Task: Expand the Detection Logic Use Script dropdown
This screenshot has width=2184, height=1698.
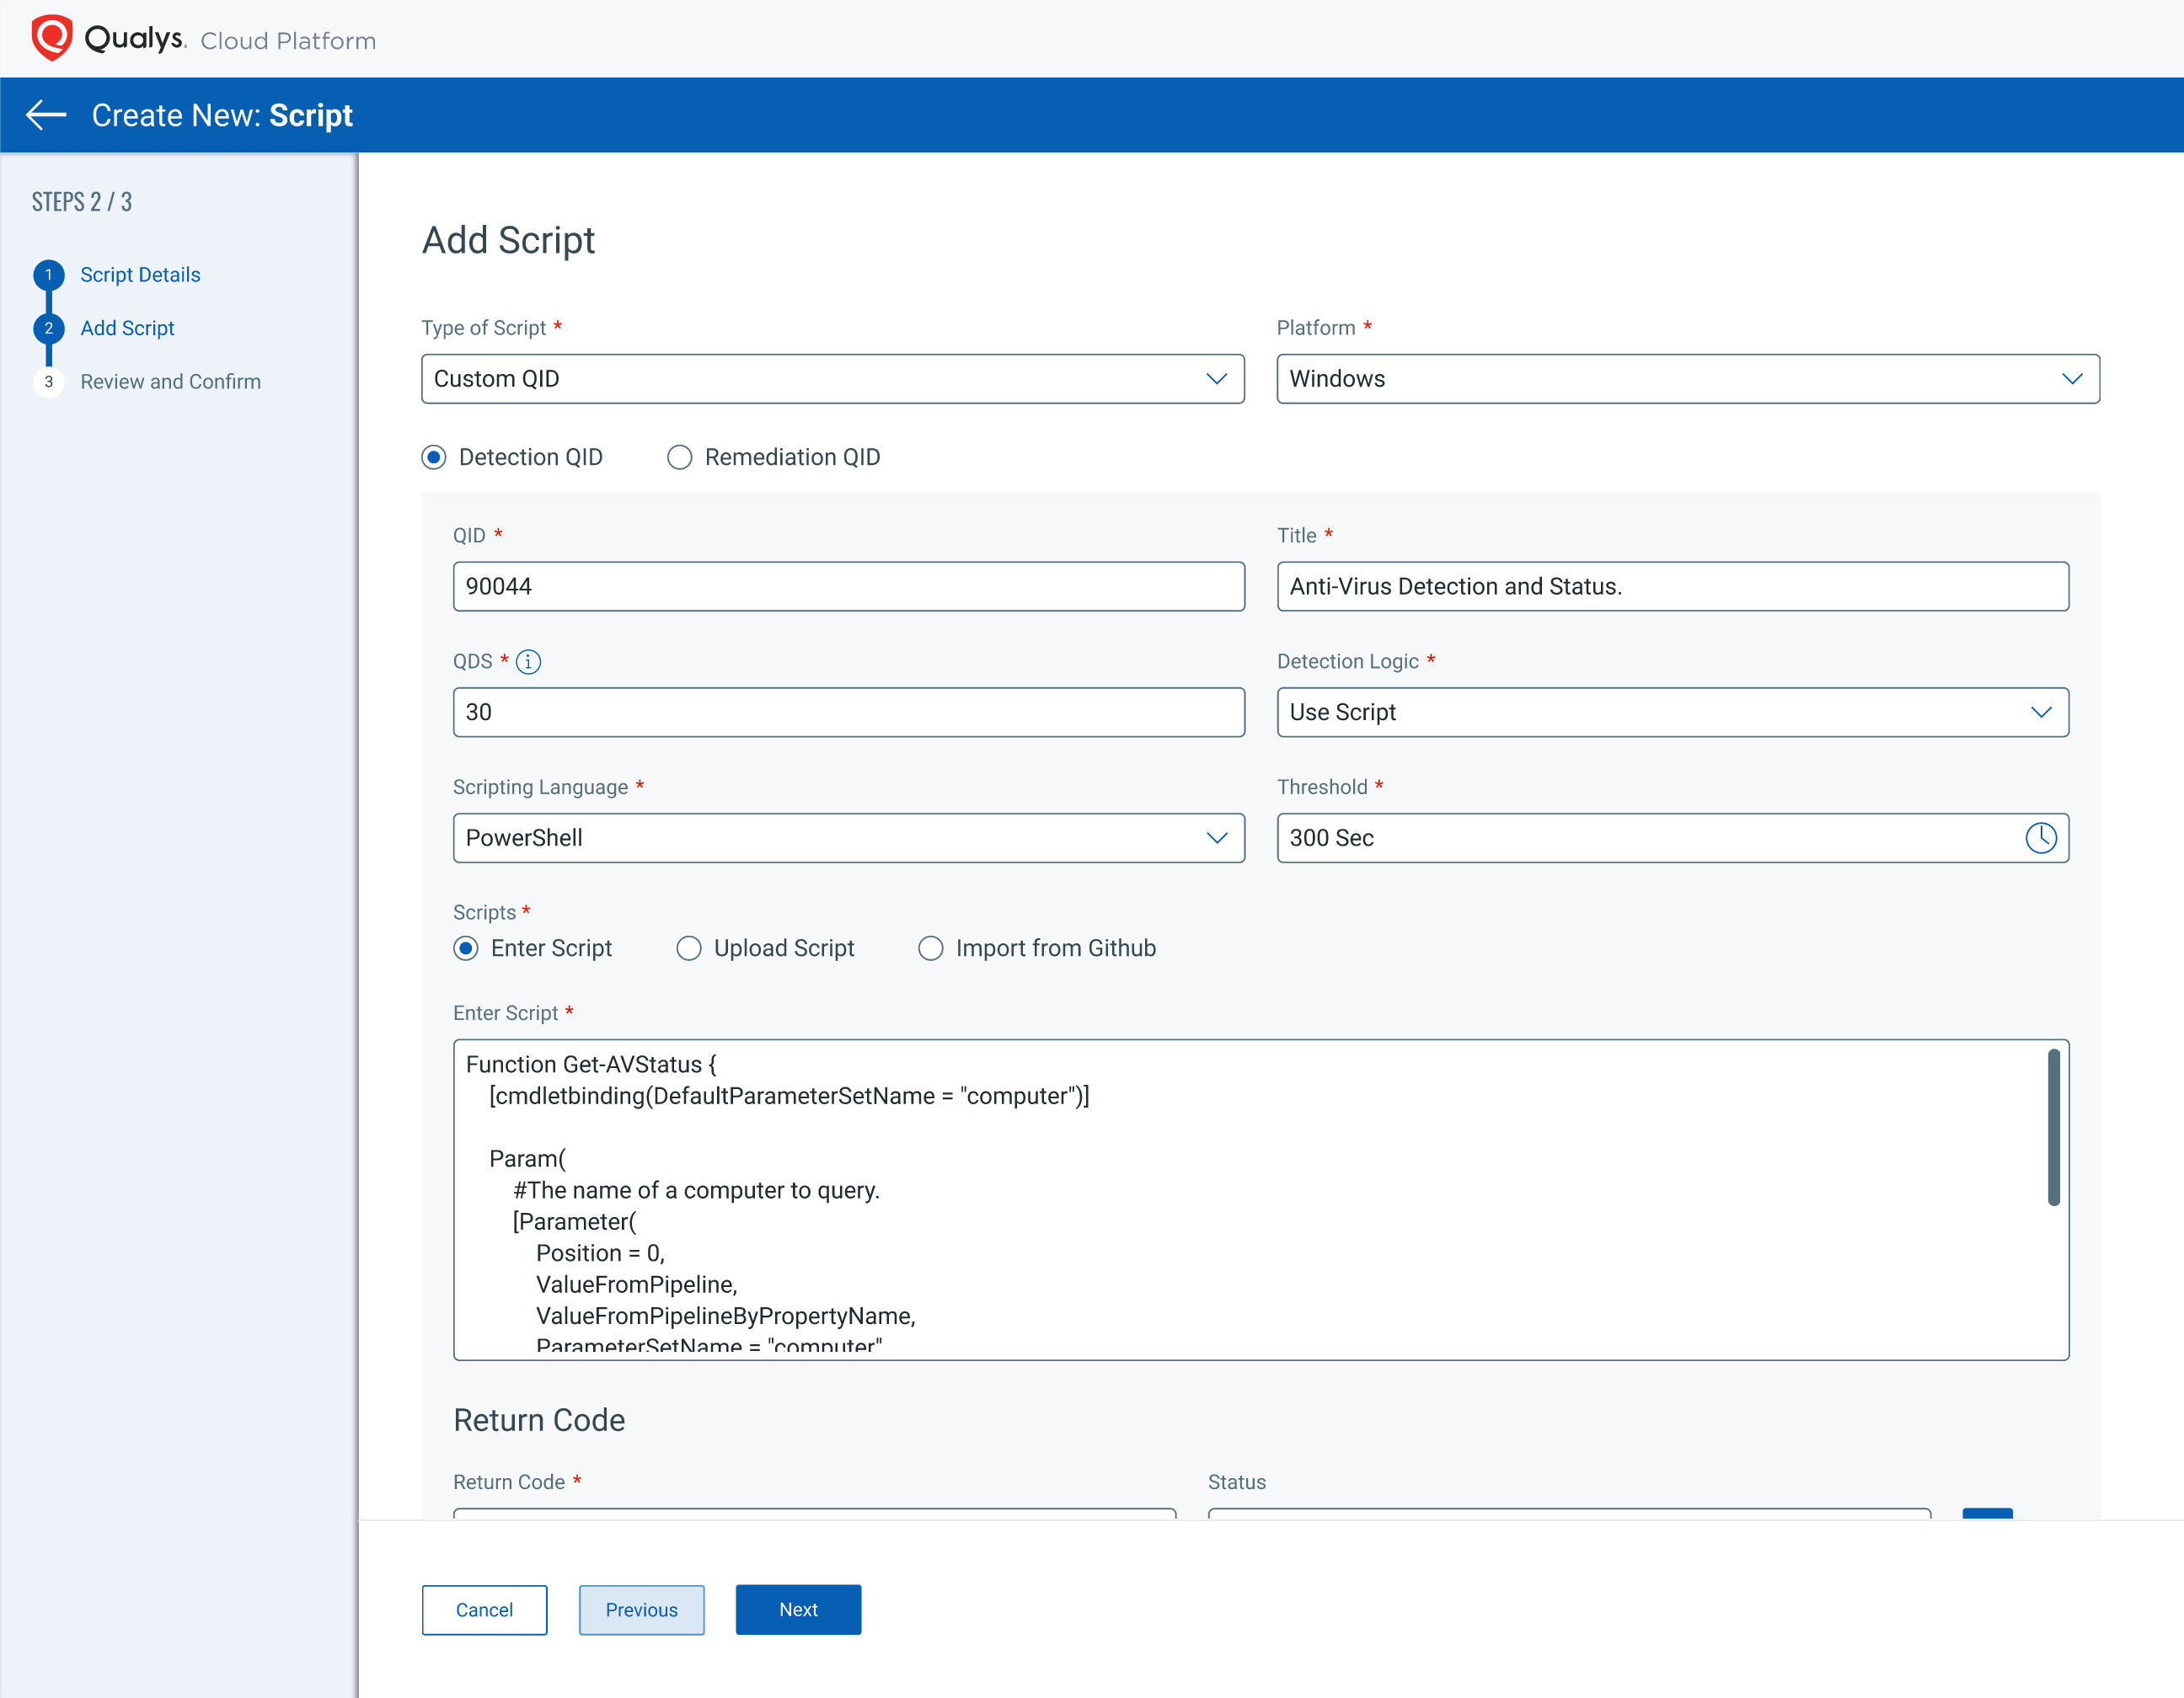Action: (2041, 711)
